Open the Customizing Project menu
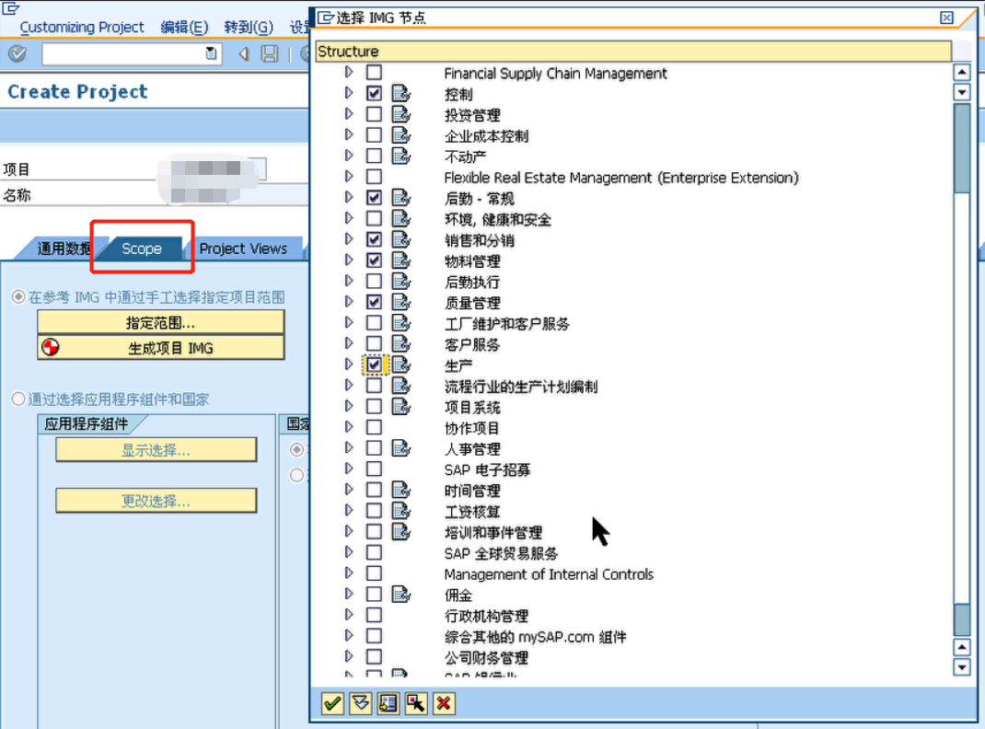Image resolution: width=985 pixels, height=729 pixels. [82, 27]
